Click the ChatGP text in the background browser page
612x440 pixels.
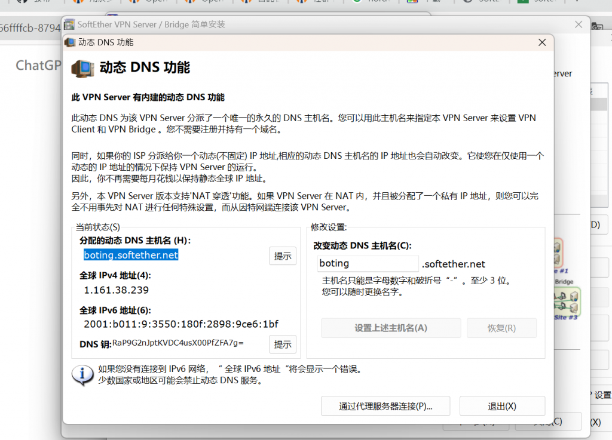(x=38, y=66)
